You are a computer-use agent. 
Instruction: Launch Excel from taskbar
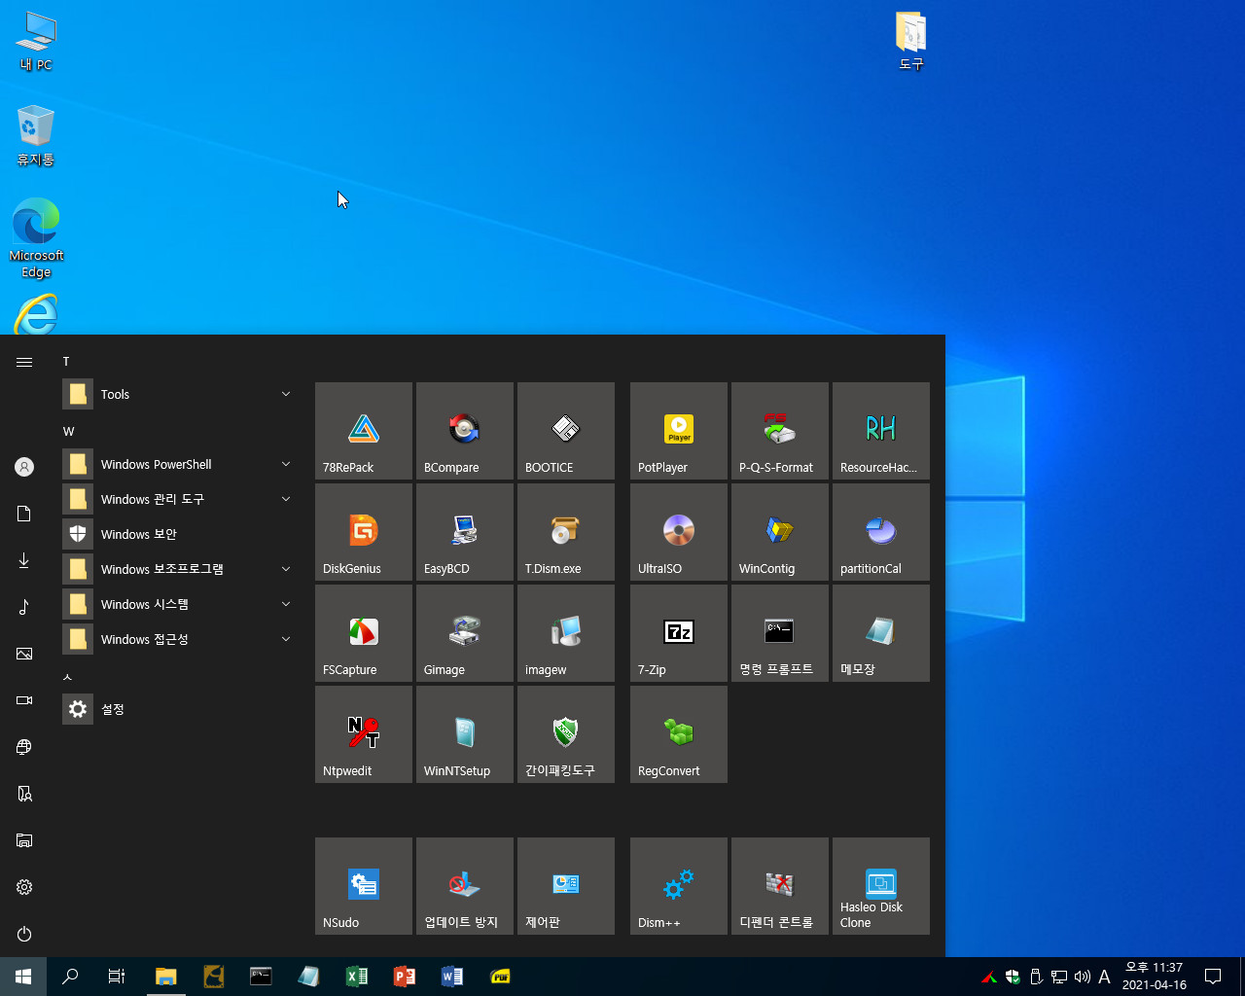point(357,977)
